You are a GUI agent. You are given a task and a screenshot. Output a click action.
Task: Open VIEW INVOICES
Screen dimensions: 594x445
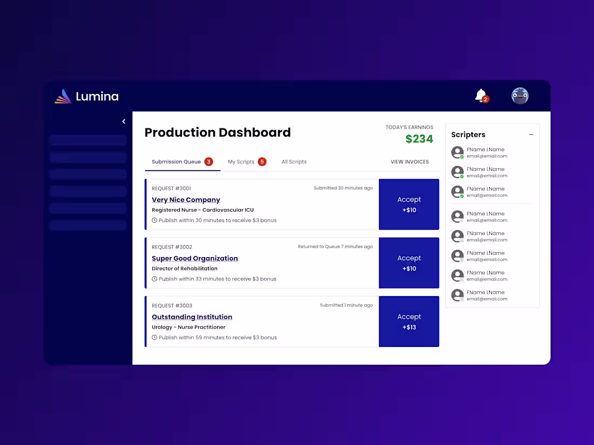(x=409, y=161)
